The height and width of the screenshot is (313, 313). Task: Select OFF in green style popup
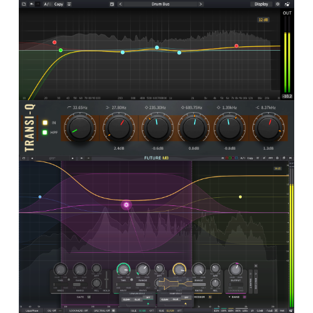(148, 297)
